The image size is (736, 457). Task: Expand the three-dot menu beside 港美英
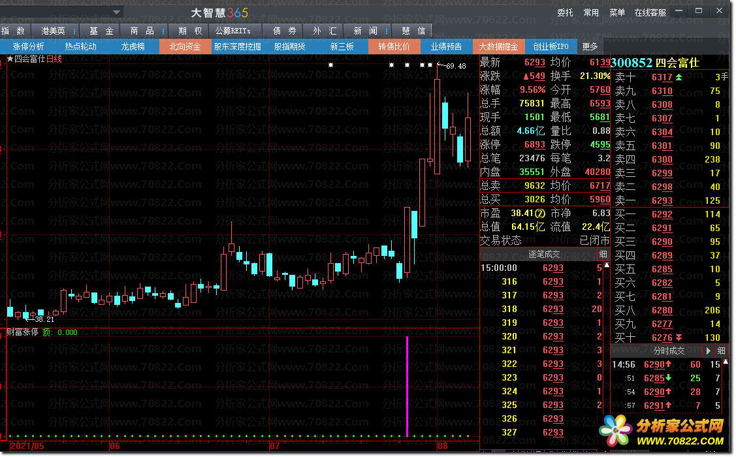(74, 31)
